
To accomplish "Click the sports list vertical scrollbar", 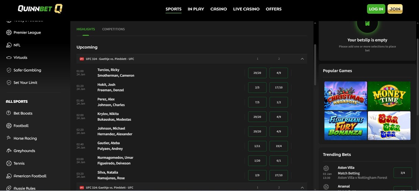I will tap(315, 65).
